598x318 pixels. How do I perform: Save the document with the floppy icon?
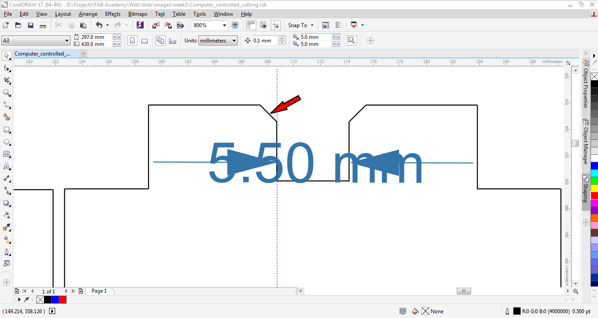pos(31,25)
